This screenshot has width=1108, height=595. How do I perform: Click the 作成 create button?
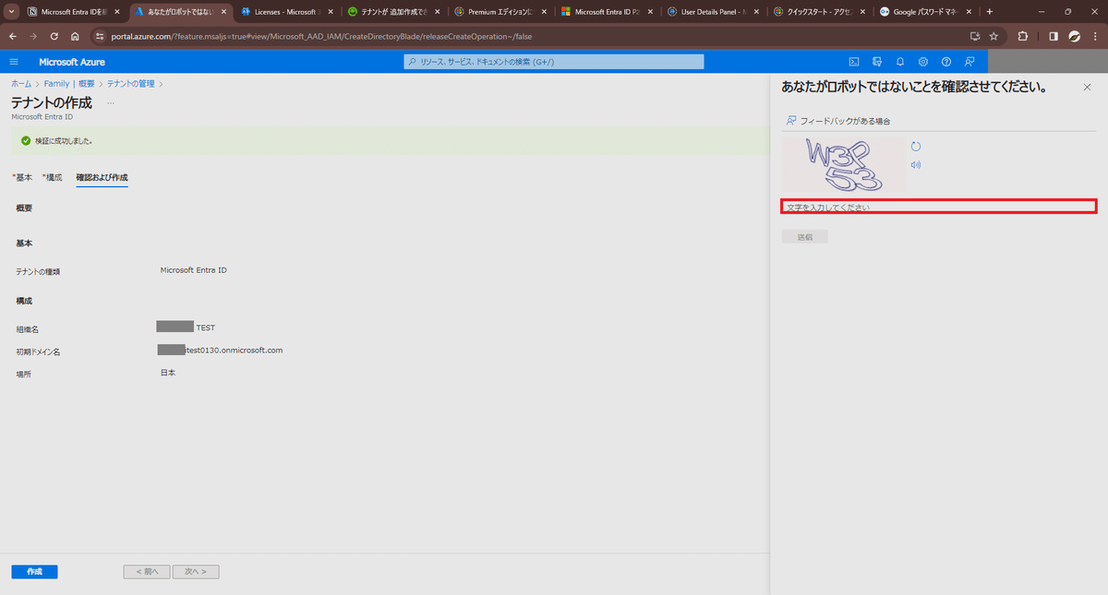click(34, 572)
